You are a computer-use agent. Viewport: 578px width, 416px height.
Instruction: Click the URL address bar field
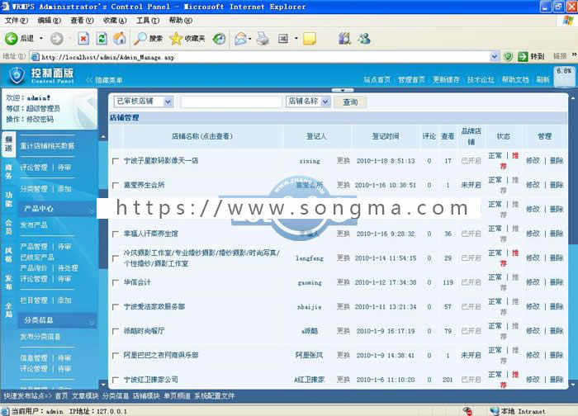(x=260, y=57)
